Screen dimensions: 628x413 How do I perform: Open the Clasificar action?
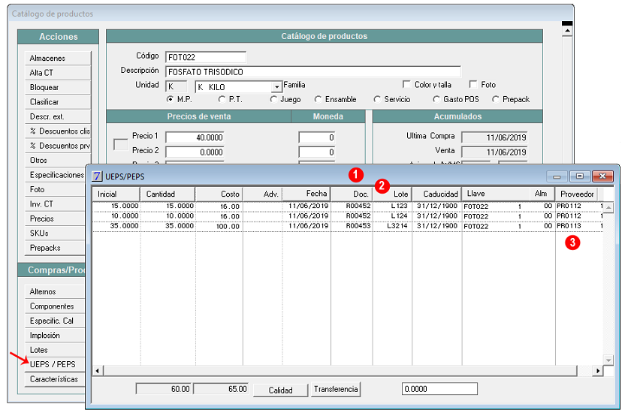[x=58, y=102]
